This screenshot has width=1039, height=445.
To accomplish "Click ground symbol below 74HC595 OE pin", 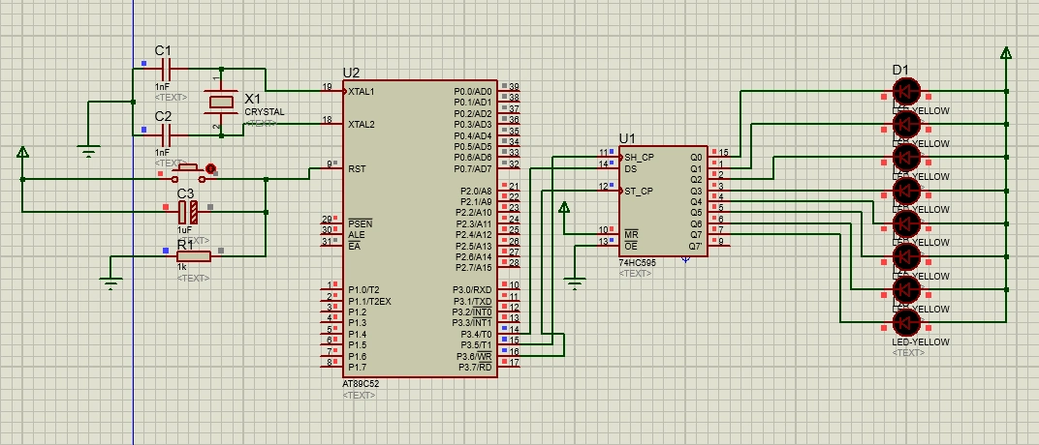I will 575,282.
